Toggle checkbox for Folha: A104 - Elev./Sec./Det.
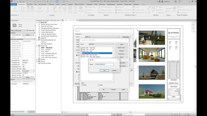 point(82,55)
